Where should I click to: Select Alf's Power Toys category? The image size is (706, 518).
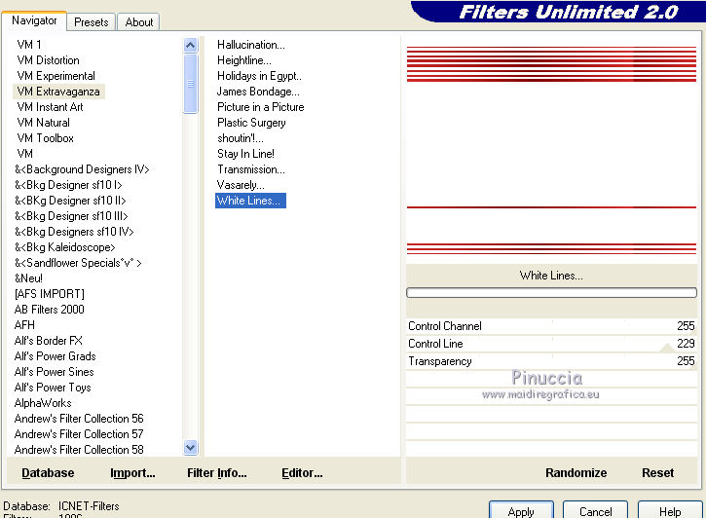[53, 388]
